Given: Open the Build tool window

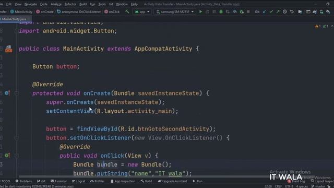Looking at the screenshot, I should click(x=146, y=181).
